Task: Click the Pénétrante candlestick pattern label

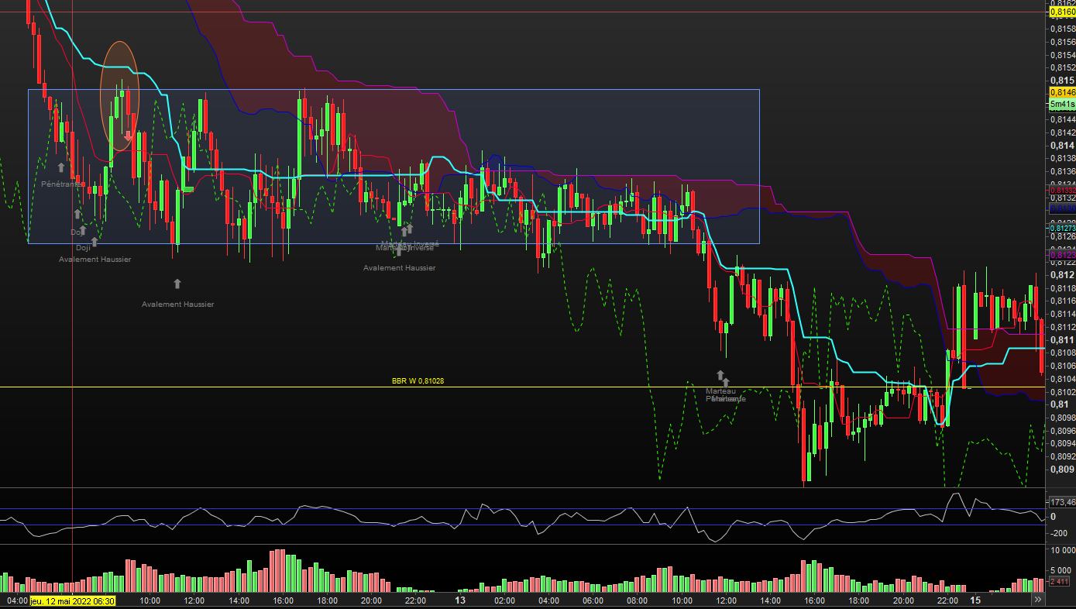Action: click(62, 184)
